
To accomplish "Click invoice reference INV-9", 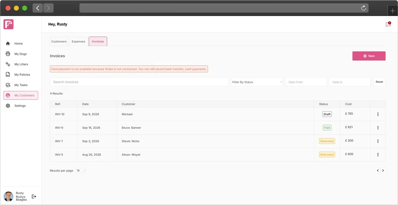I will pos(59,128).
